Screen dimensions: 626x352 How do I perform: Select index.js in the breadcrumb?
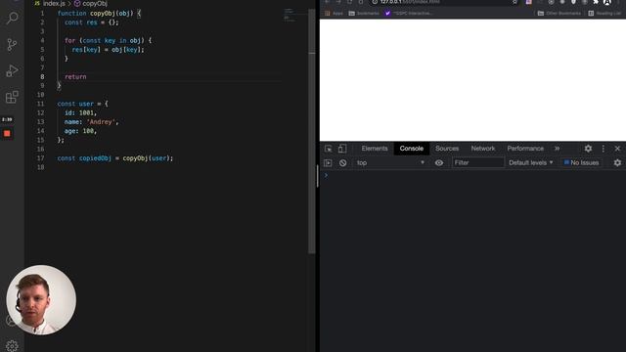click(54, 3)
